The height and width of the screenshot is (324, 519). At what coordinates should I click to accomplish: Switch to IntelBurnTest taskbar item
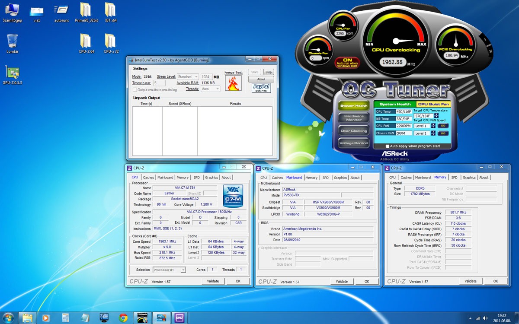(162, 318)
